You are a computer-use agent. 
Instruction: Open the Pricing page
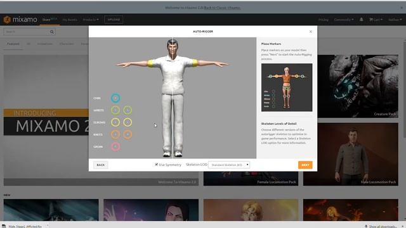pos(323,20)
